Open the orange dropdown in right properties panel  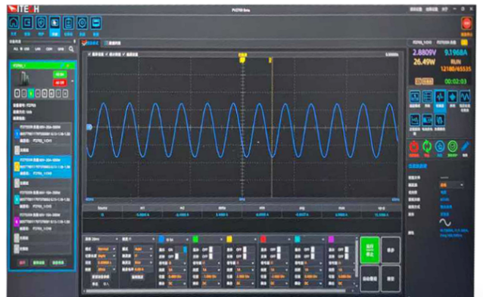(451, 185)
